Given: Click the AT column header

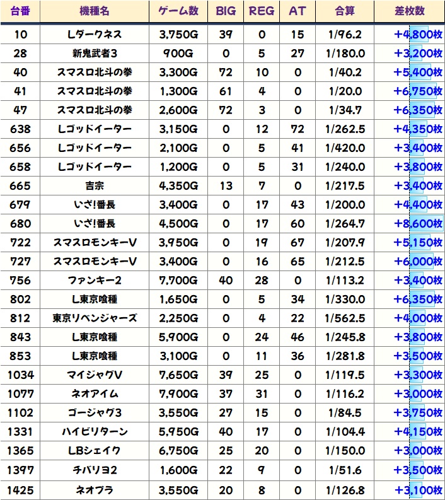Looking at the screenshot, I should pos(297,11).
